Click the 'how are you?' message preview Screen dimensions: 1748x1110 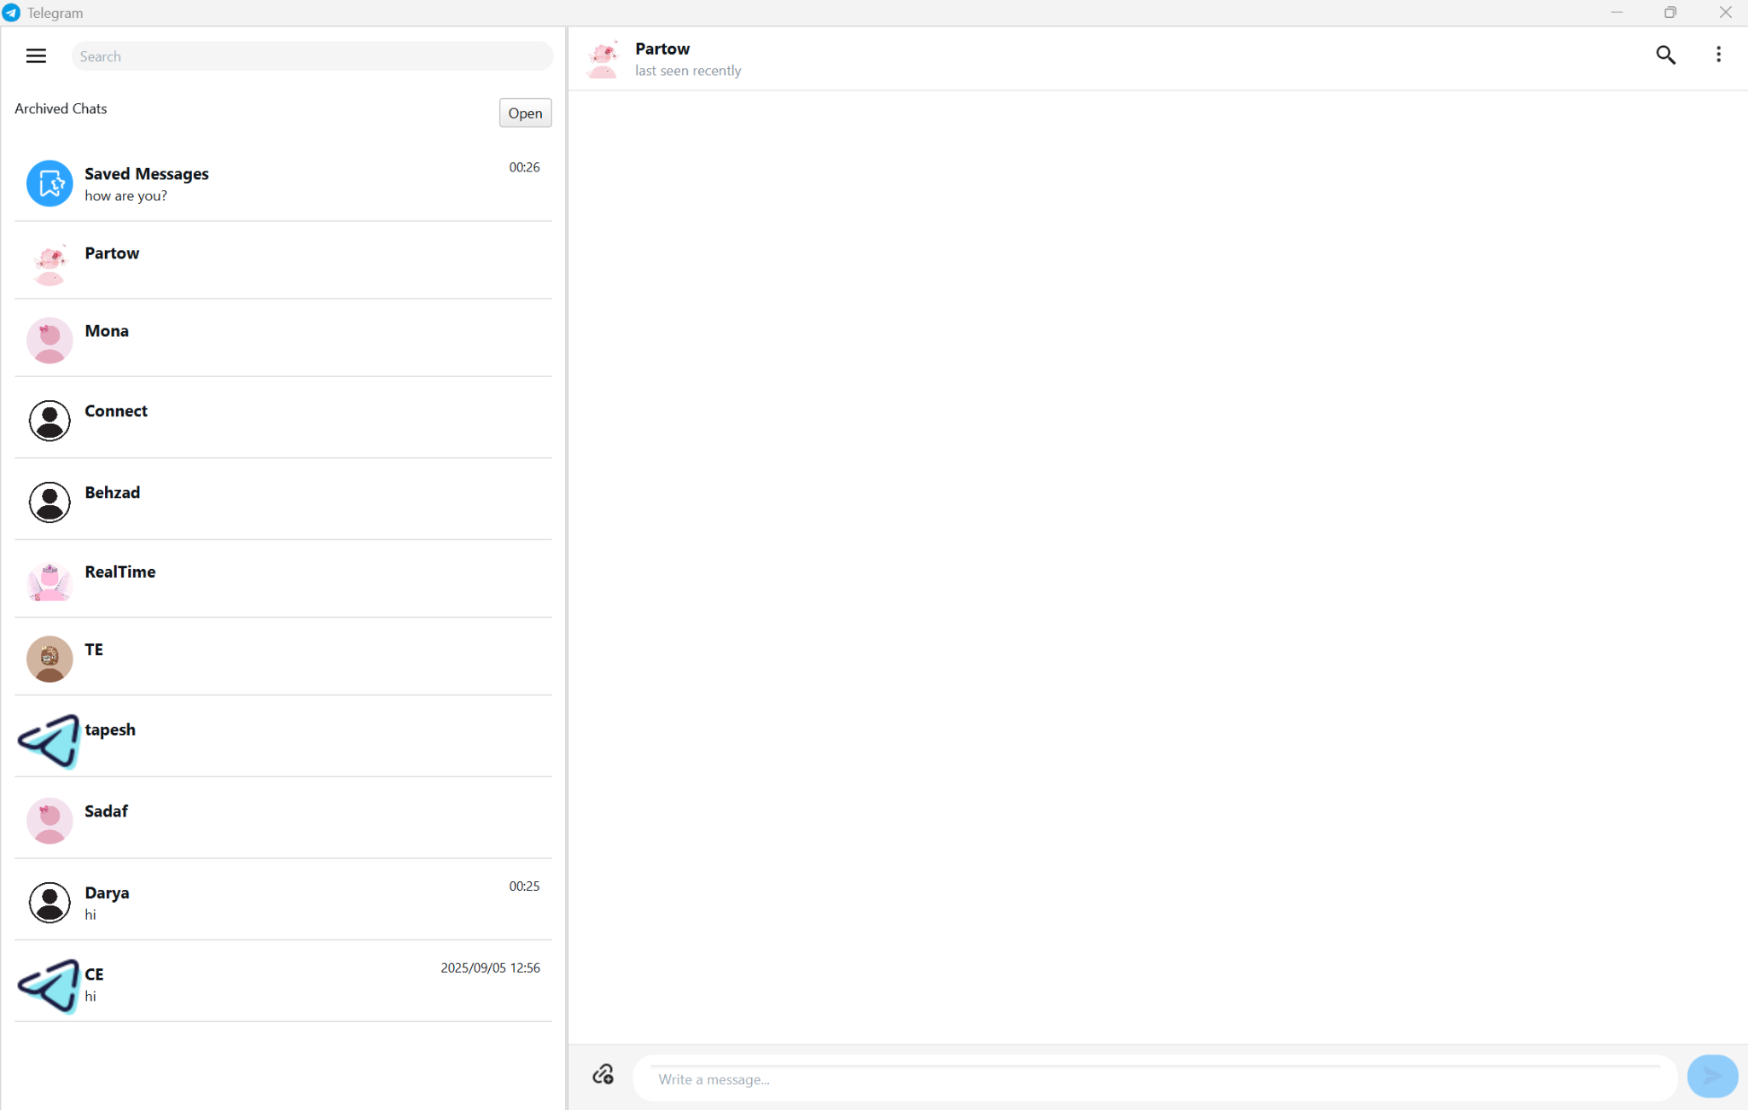125,196
